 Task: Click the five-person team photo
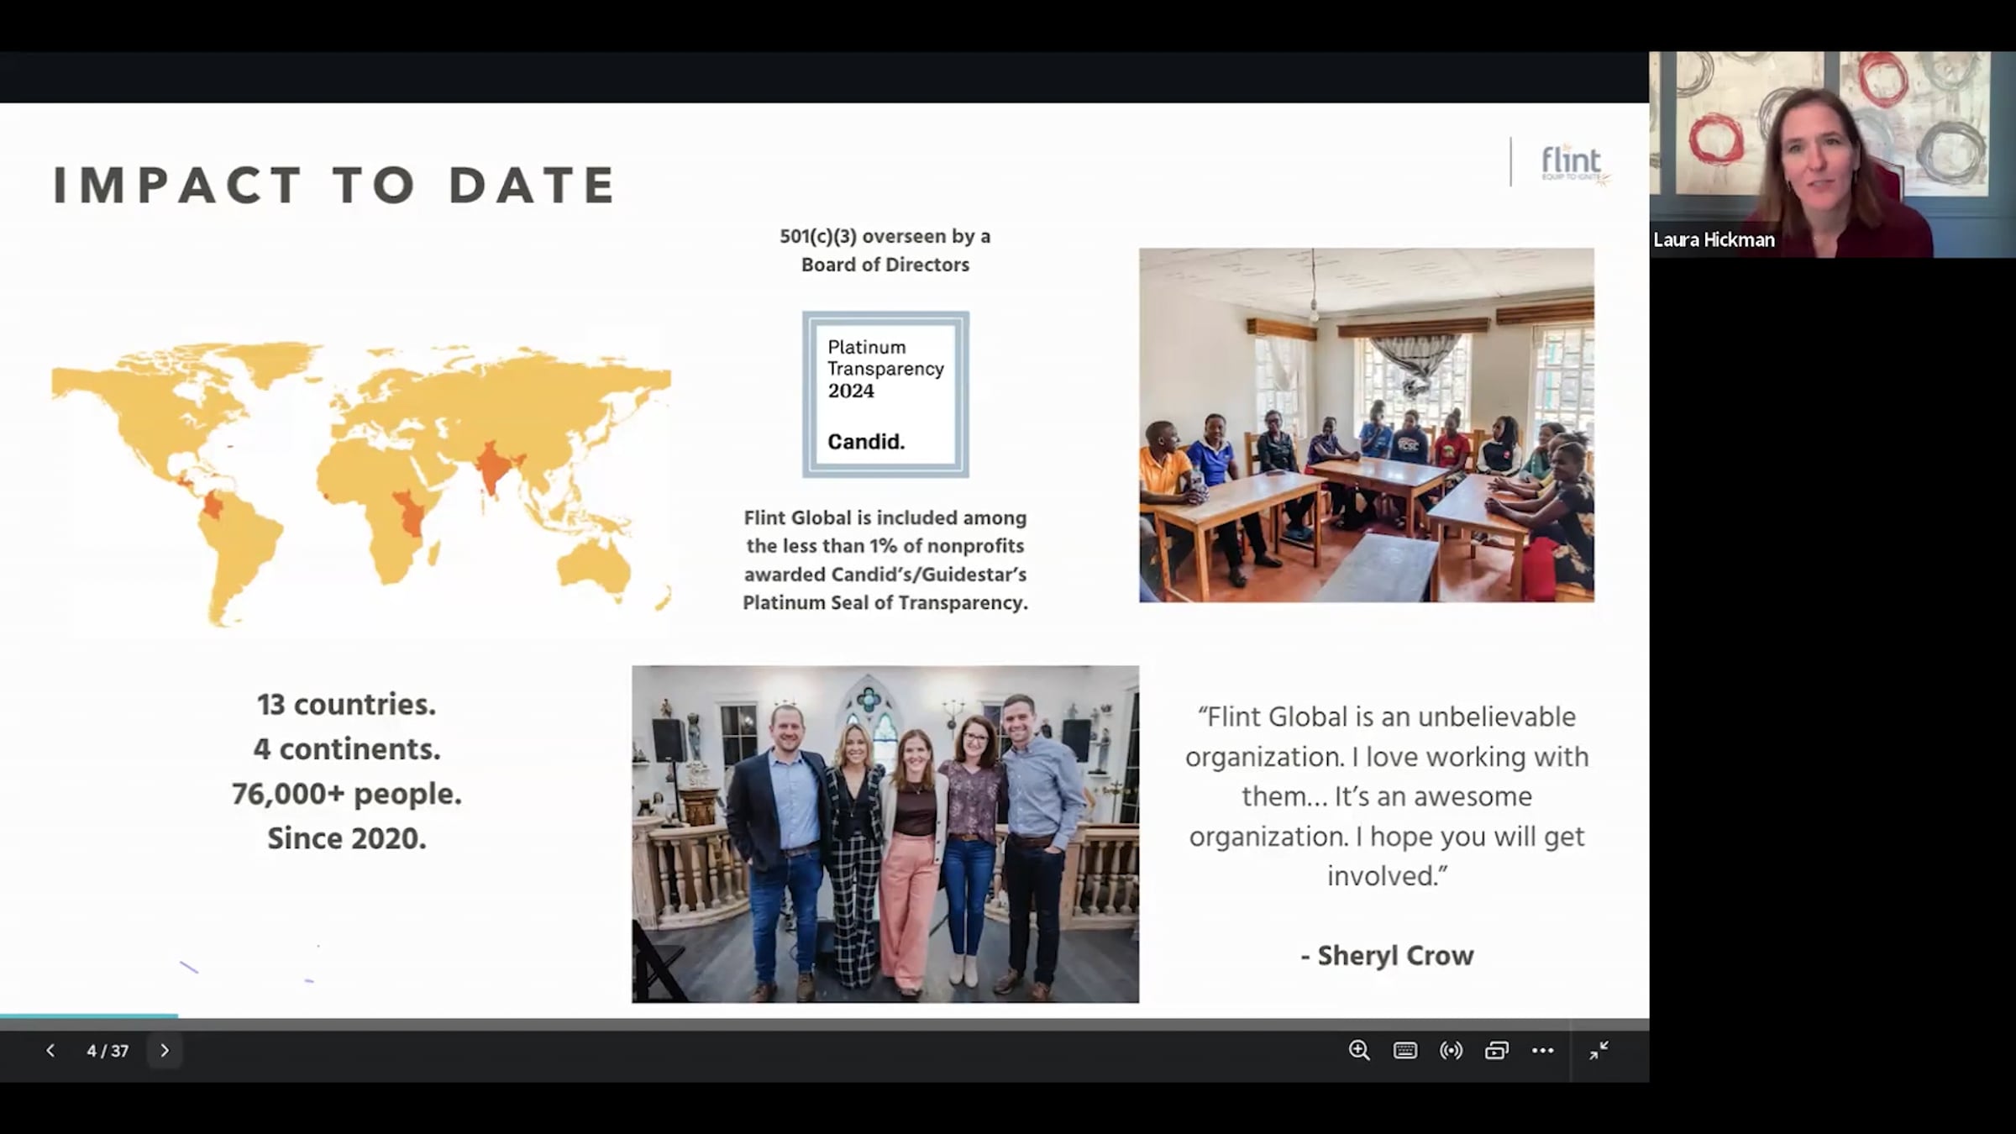(885, 834)
